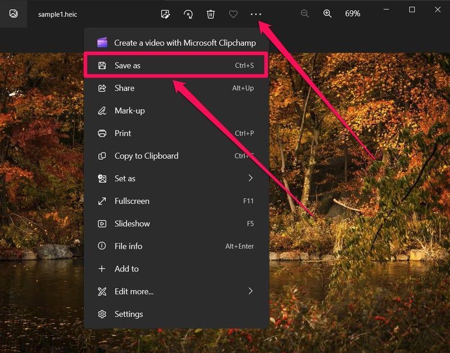Select Copy to Clipboard
The image size is (450, 353).
(176, 156)
